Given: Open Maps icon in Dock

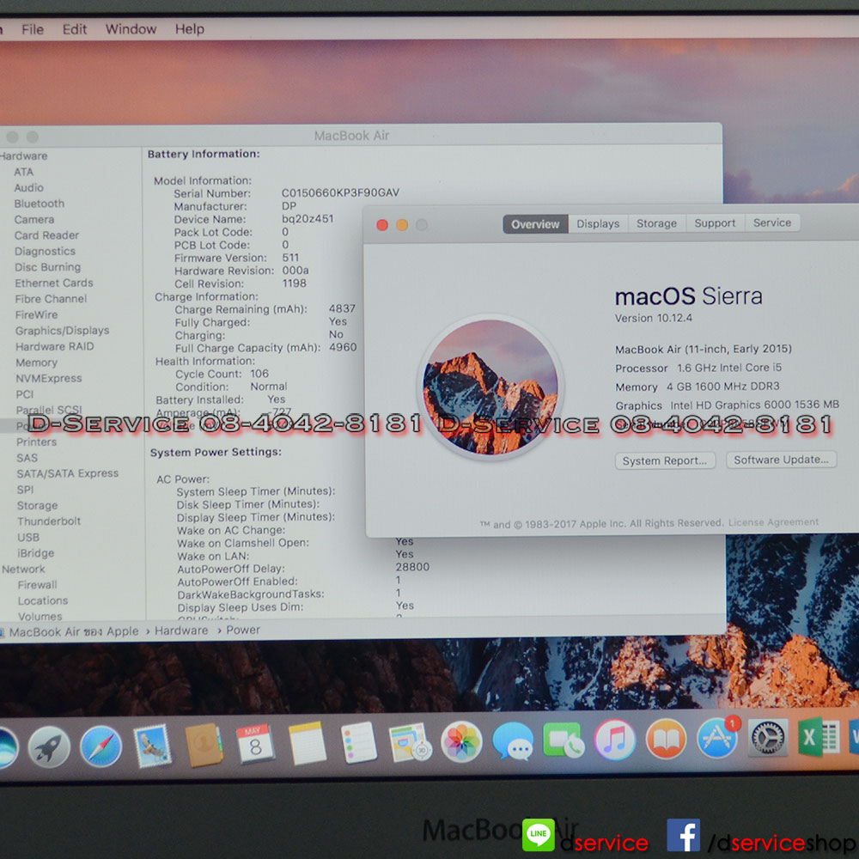Looking at the screenshot, I should coord(410,742).
